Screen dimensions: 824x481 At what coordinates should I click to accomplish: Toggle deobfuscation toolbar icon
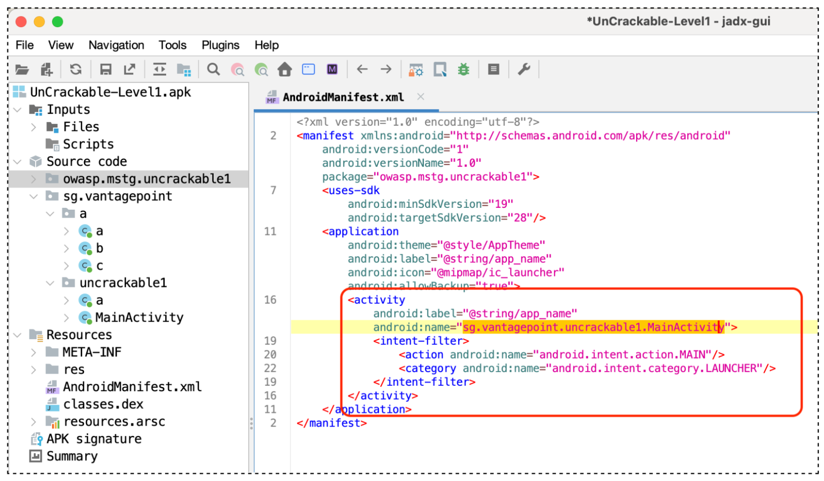coord(416,70)
